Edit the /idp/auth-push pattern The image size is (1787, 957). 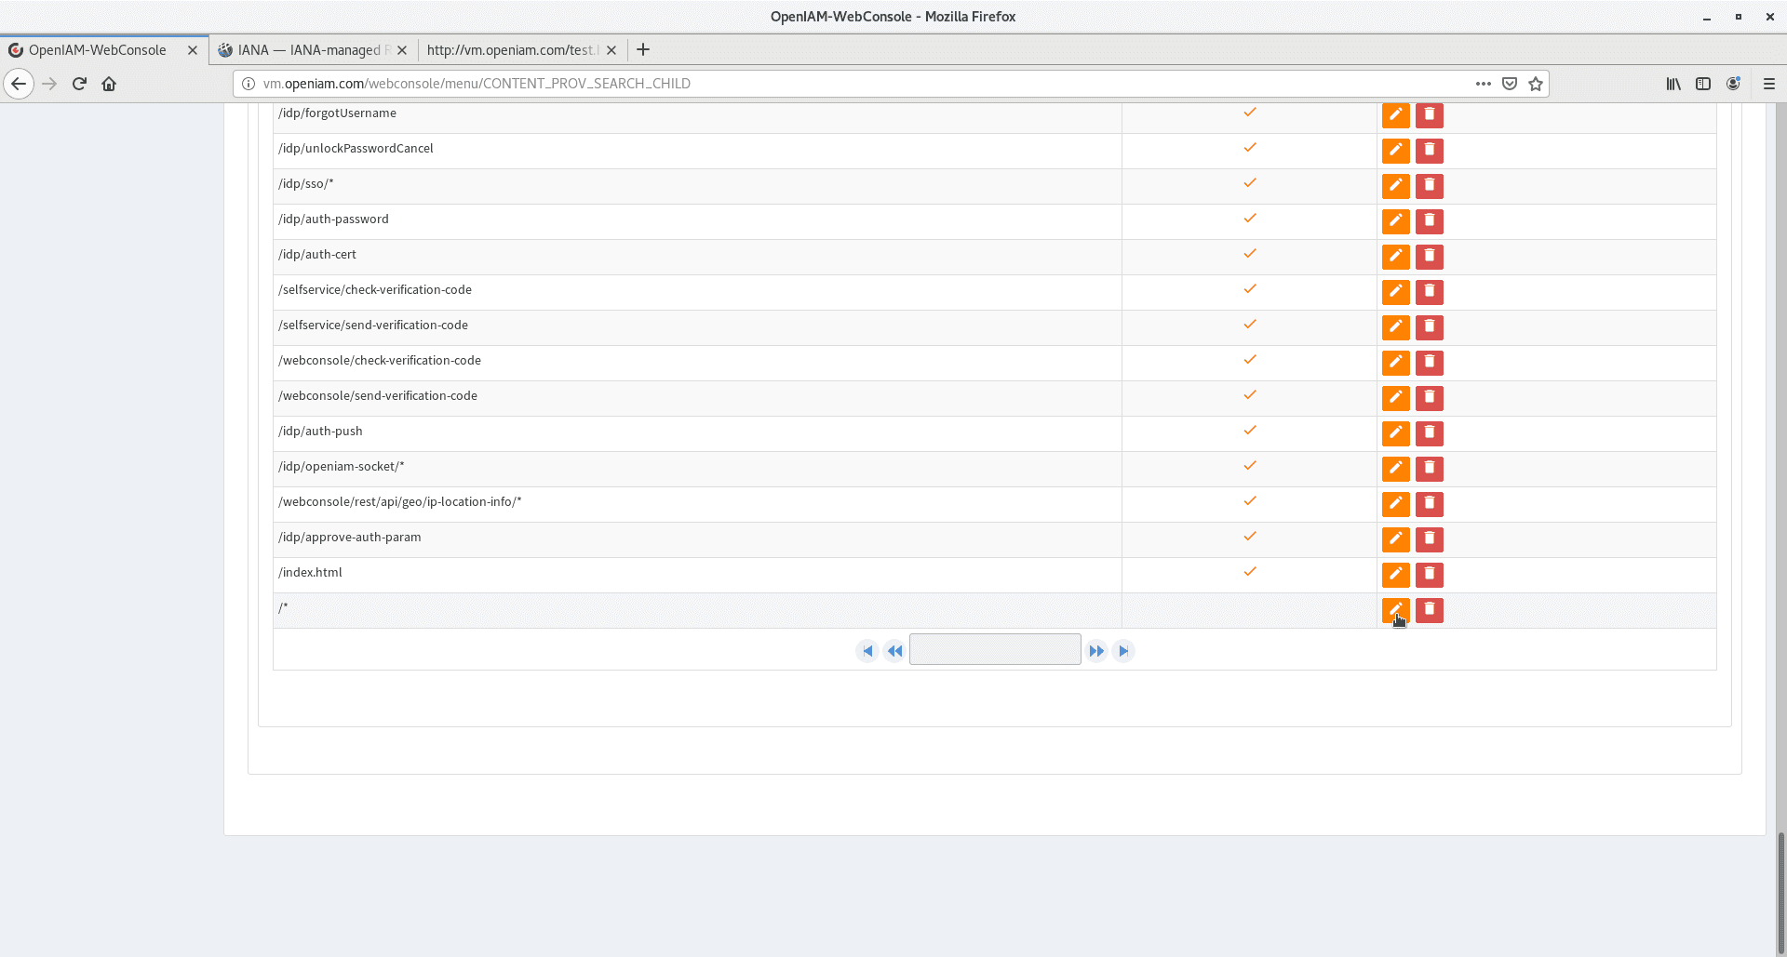(x=1395, y=432)
